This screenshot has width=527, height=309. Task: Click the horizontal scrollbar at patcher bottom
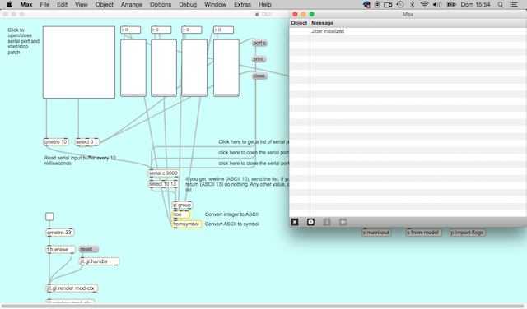[263, 306]
